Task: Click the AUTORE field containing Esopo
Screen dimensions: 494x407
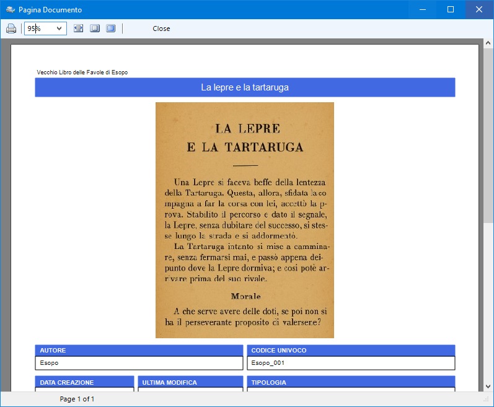Action: (139, 363)
